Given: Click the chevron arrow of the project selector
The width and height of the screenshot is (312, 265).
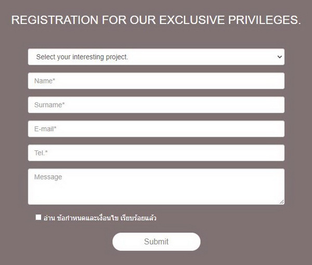Looking at the screenshot, I should [280, 57].
